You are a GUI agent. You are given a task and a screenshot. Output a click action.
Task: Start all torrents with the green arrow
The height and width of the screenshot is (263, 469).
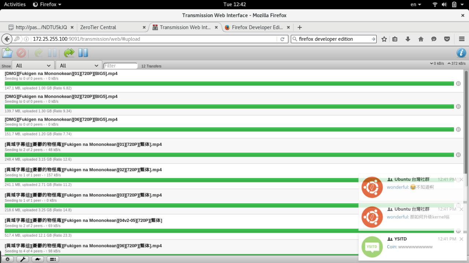(x=69, y=53)
